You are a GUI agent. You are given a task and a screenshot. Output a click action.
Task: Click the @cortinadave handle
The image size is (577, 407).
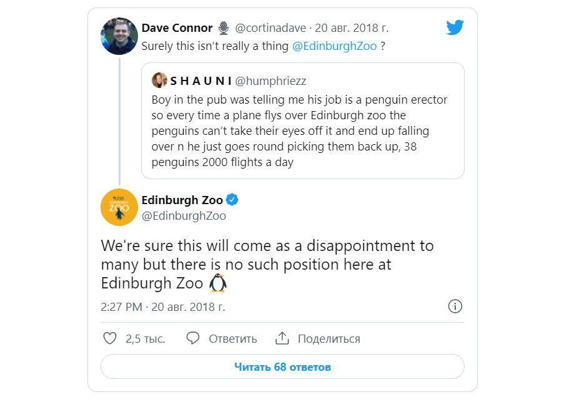(272, 28)
